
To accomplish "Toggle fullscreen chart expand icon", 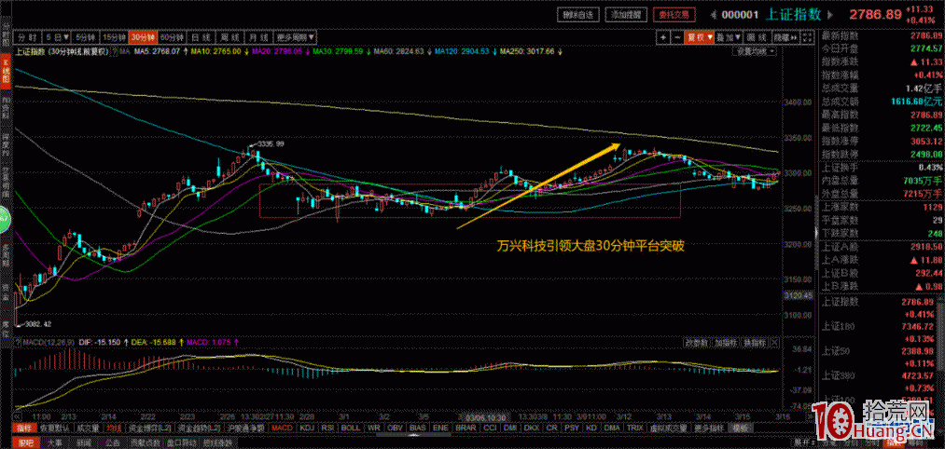I will click(x=808, y=37).
